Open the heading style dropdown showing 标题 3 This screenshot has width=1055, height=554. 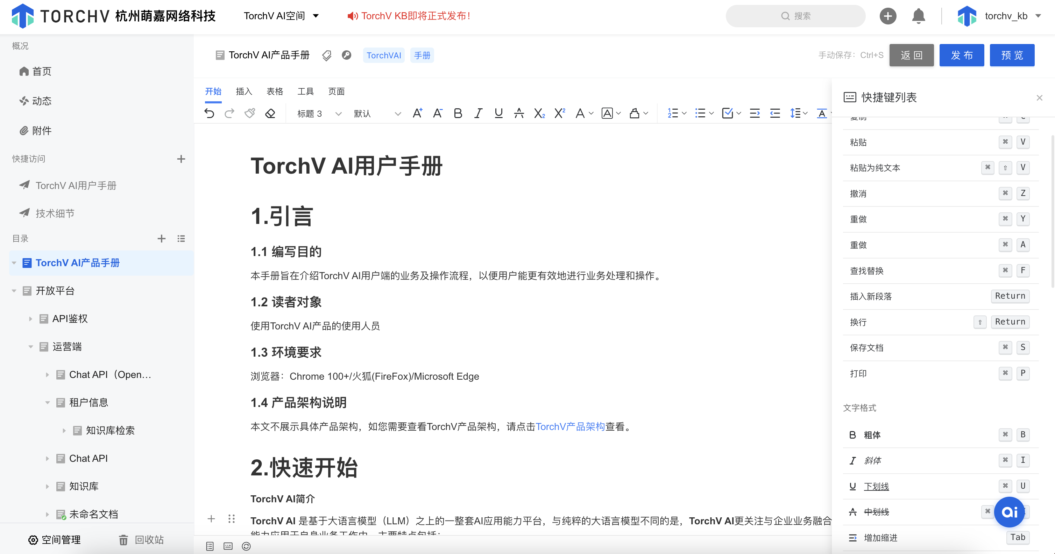tap(319, 113)
